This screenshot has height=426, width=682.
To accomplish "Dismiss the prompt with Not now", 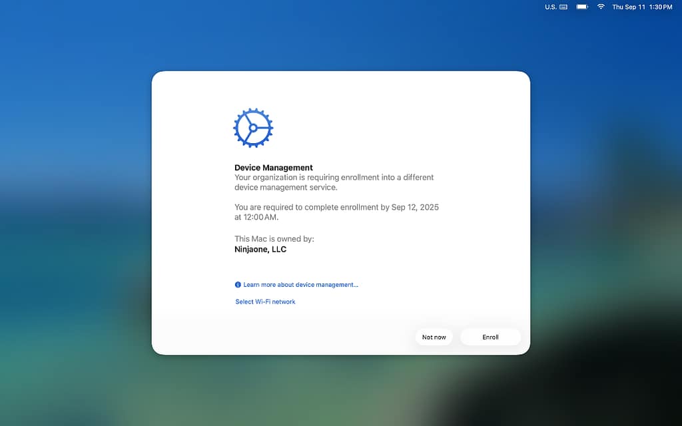I will (434, 337).
